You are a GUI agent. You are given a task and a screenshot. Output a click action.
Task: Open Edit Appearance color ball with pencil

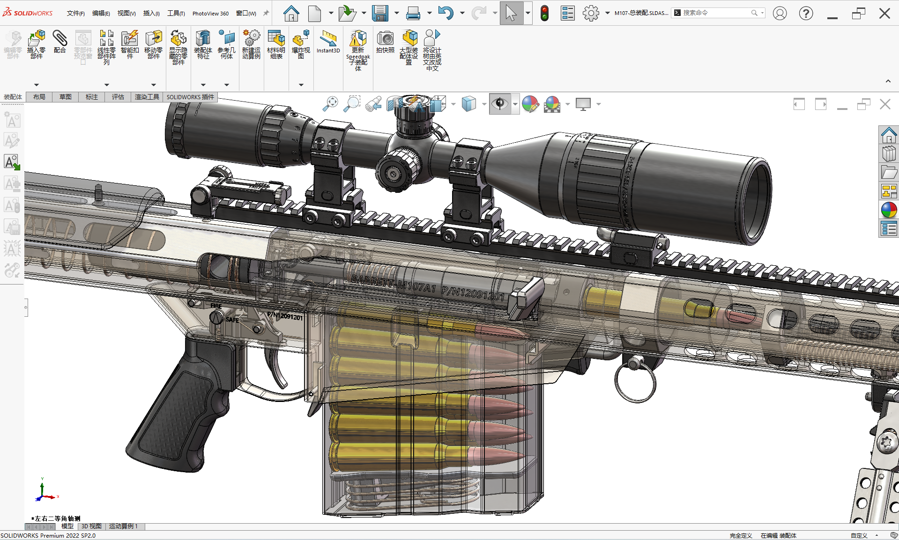pyautogui.click(x=530, y=103)
